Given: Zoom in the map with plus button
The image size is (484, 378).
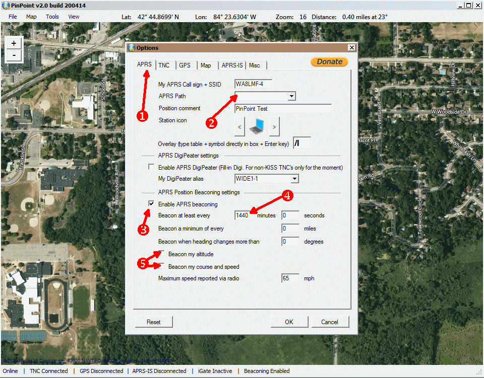Looking at the screenshot, I should pyautogui.click(x=14, y=43).
